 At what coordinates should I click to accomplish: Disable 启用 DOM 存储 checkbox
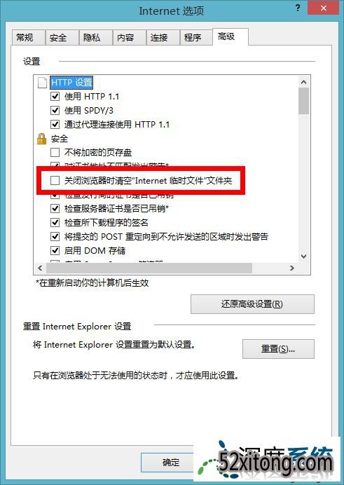click(x=55, y=250)
